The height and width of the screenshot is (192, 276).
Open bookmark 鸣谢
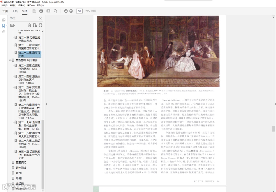point(19,178)
